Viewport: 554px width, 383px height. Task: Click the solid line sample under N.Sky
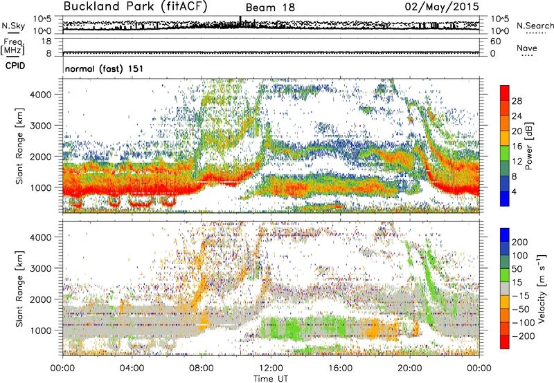(13, 33)
